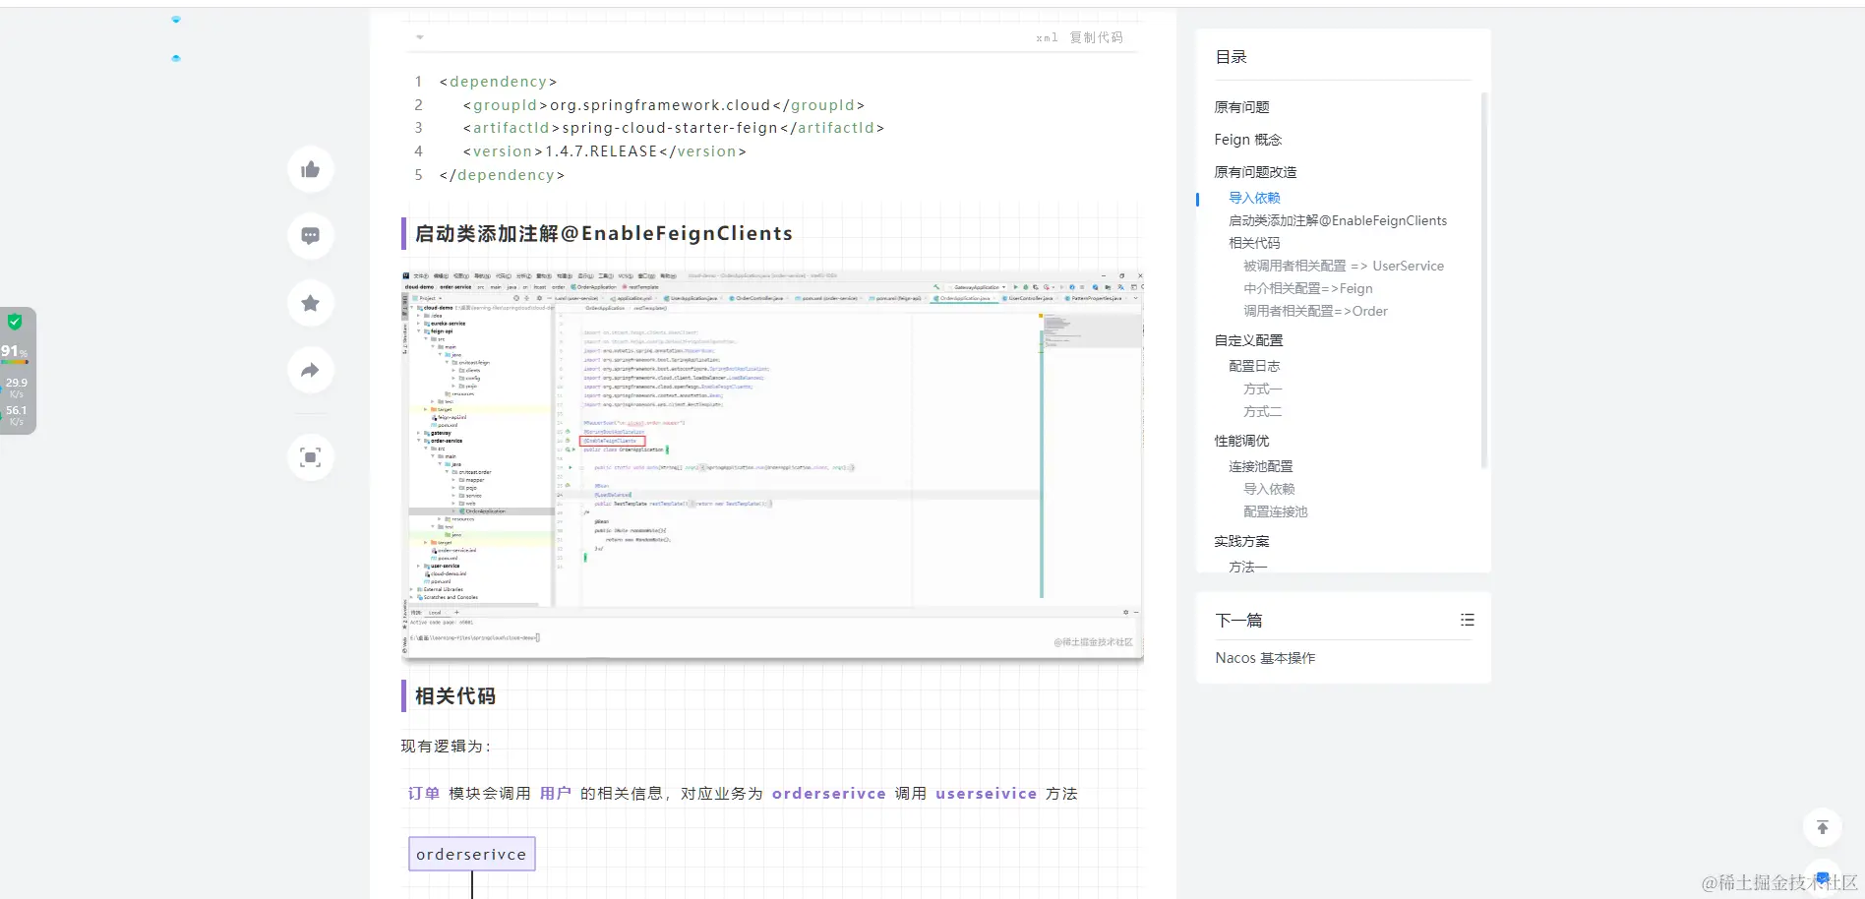Screen dimensions: 1865x899
Task: Click the thumbs-up like icon
Action: pyautogui.click(x=311, y=169)
